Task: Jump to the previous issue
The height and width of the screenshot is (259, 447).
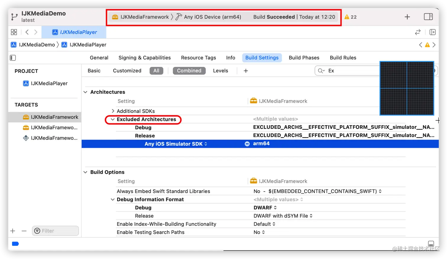Action: (x=420, y=45)
